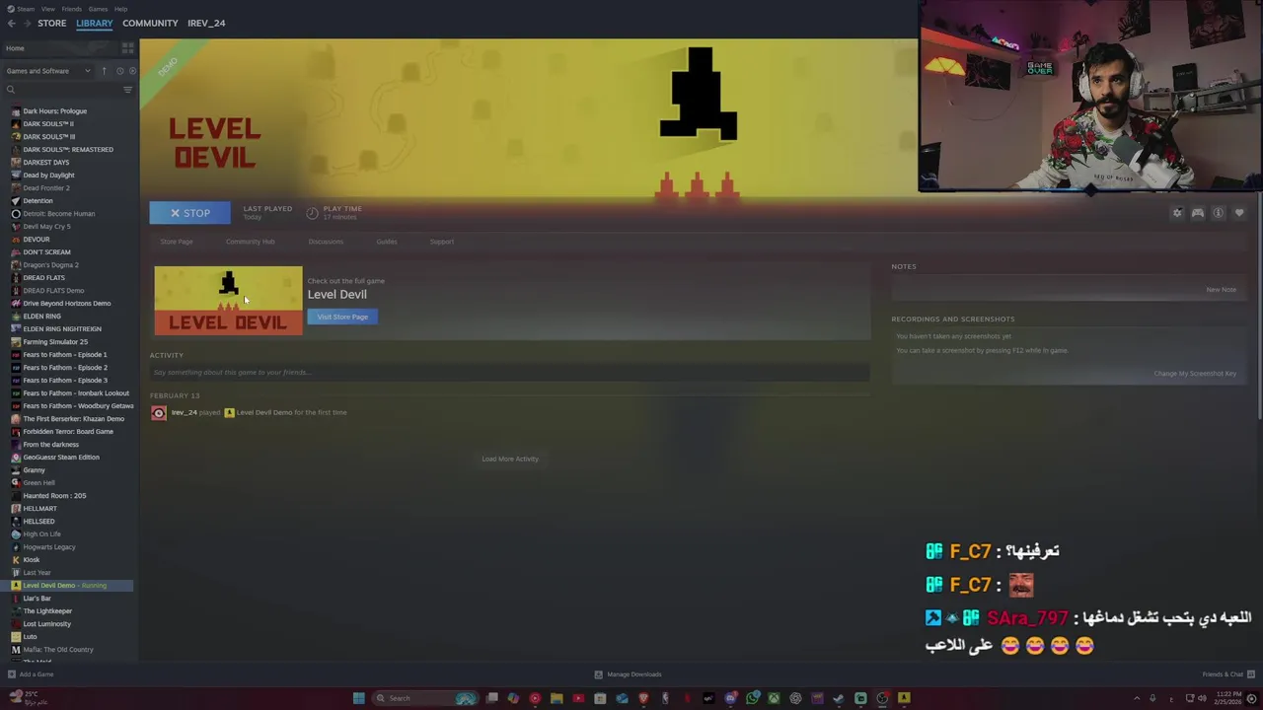Go to the COMMUNITY tab
The image size is (1263, 710).
tap(150, 23)
